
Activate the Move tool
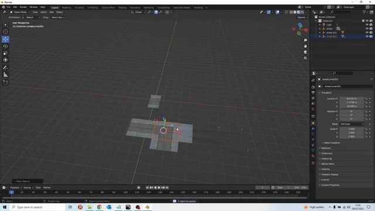click(5, 39)
